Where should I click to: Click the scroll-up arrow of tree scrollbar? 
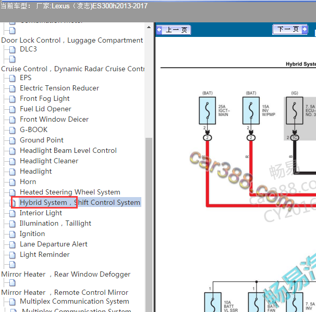149,27
